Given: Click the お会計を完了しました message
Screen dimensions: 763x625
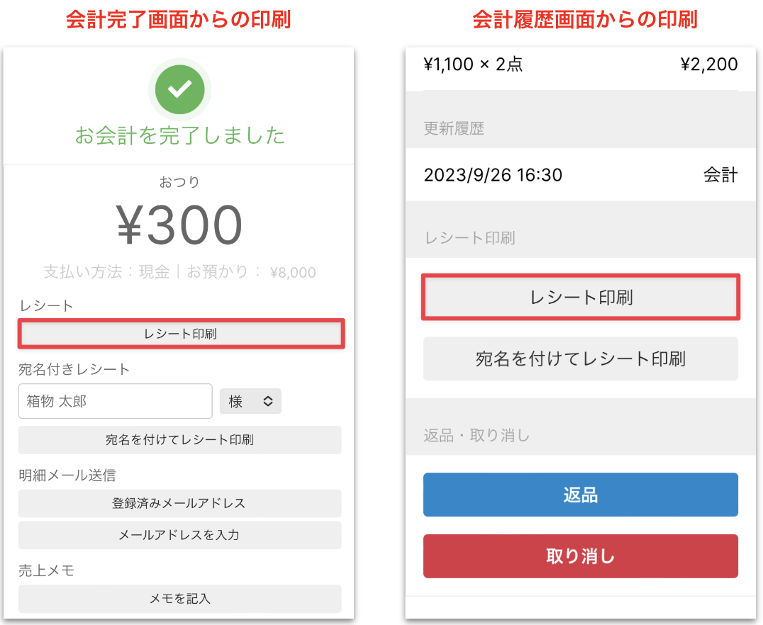Looking at the screenshot, I should pos(180,135).
